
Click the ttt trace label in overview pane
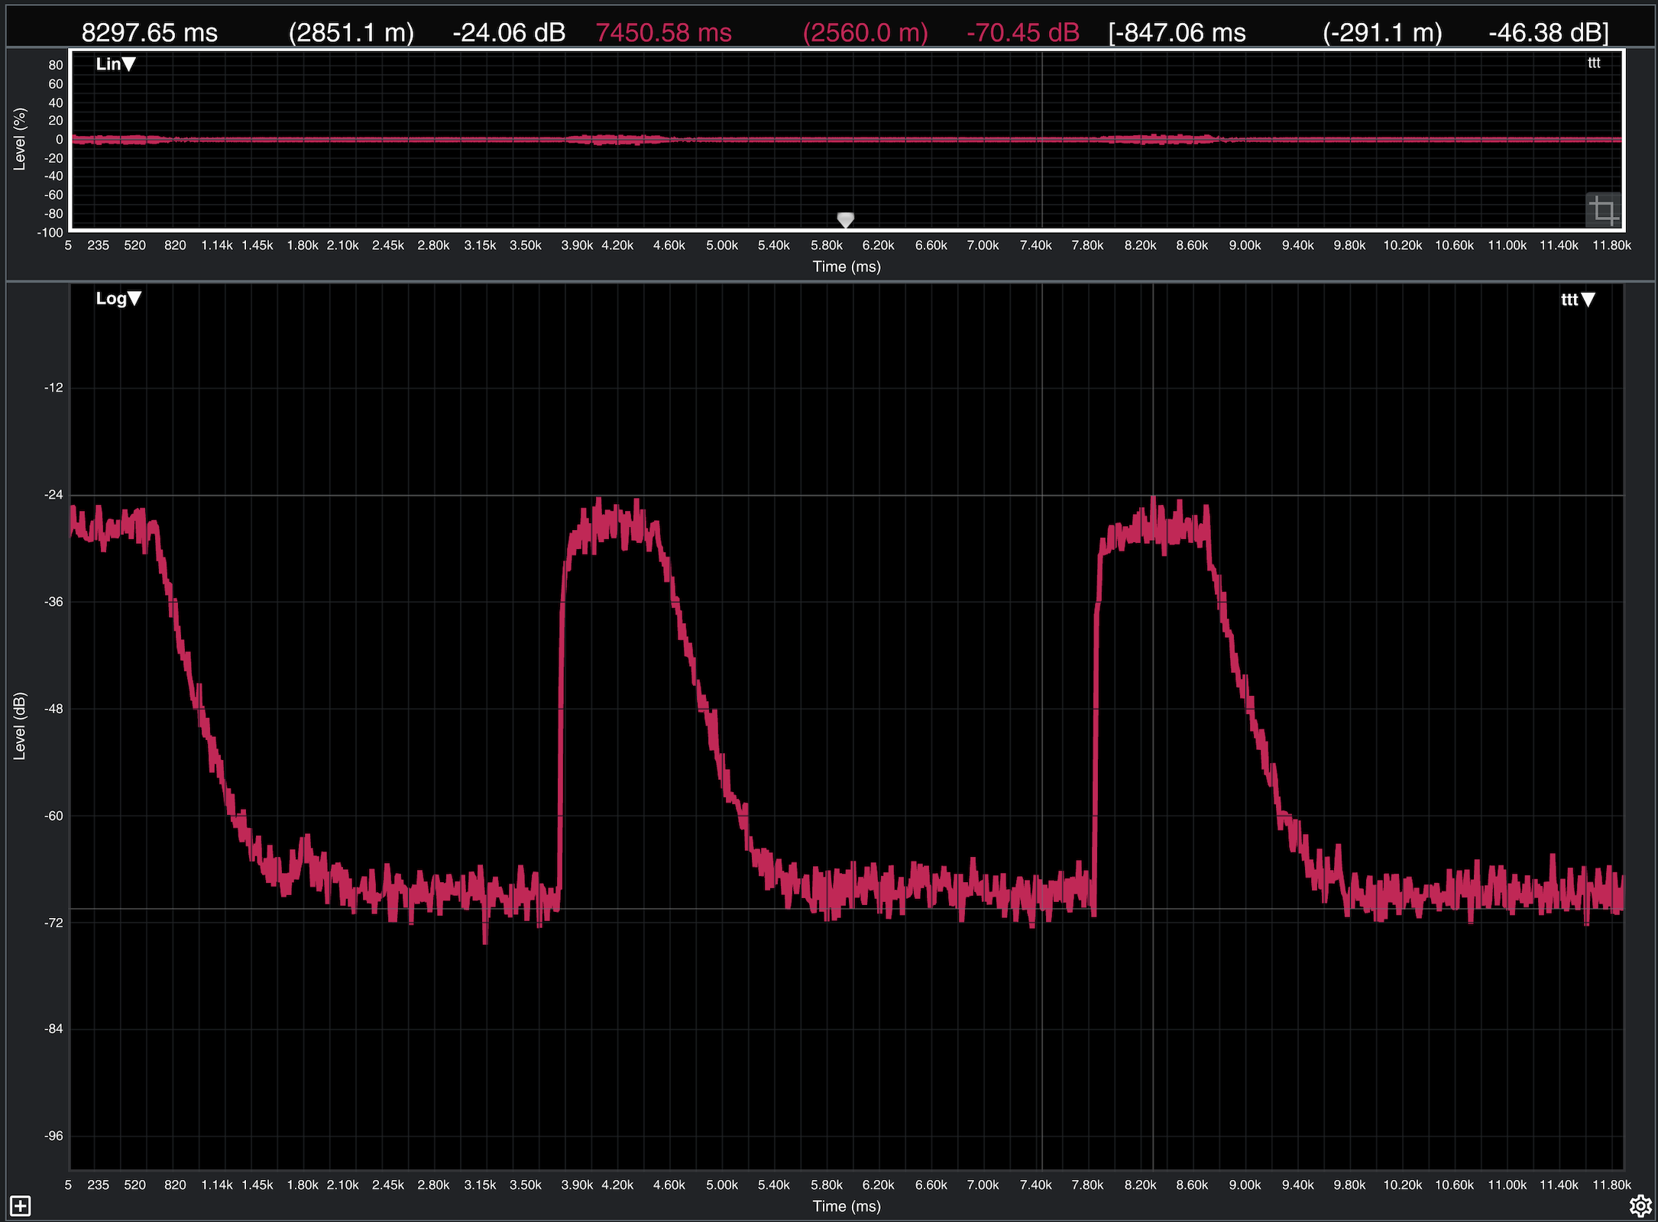(x=1594, y=63)
